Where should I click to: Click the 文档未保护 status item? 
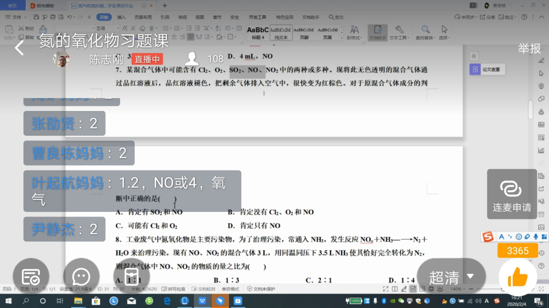coord(261,289)
